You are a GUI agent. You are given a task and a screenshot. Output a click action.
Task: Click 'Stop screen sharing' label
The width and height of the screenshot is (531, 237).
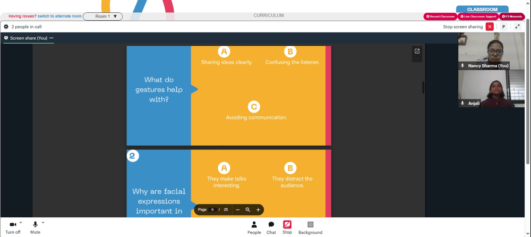(463, 27)
